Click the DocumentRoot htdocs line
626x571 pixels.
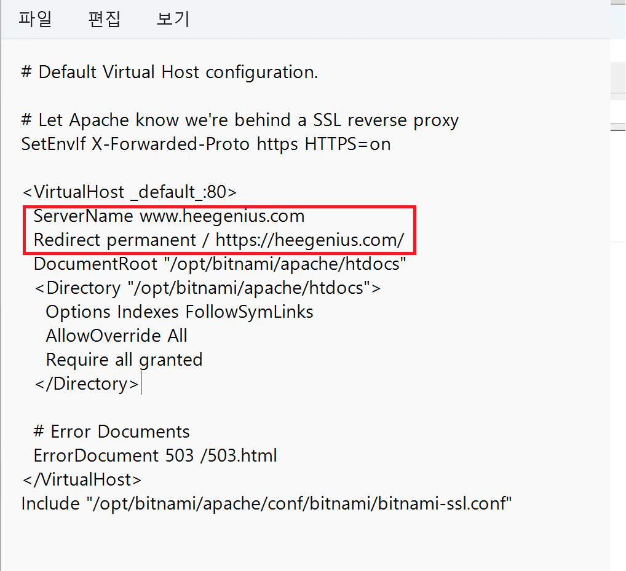point(220,264)
